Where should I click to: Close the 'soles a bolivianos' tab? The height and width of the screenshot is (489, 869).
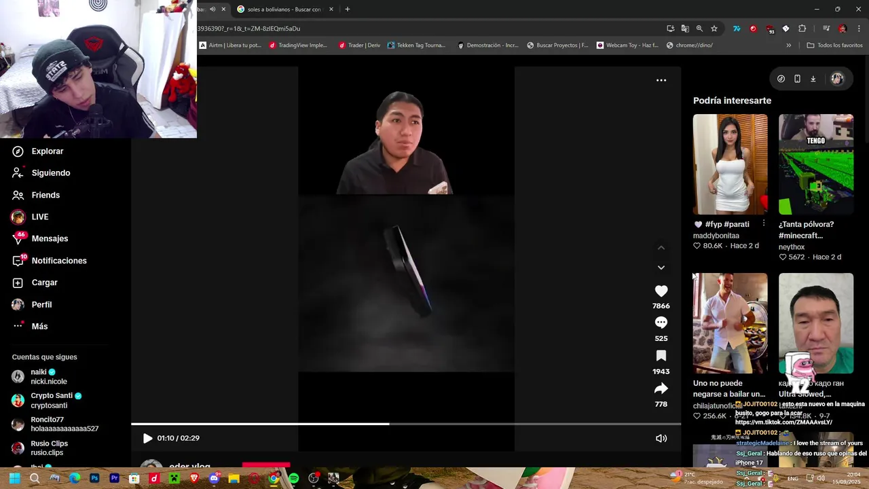point(331,10)
